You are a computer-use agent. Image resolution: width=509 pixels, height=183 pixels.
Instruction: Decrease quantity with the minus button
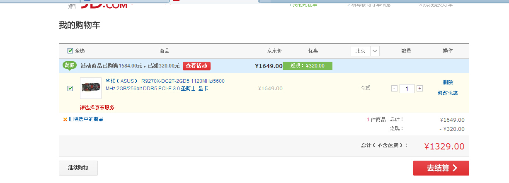tap(394, 88)
